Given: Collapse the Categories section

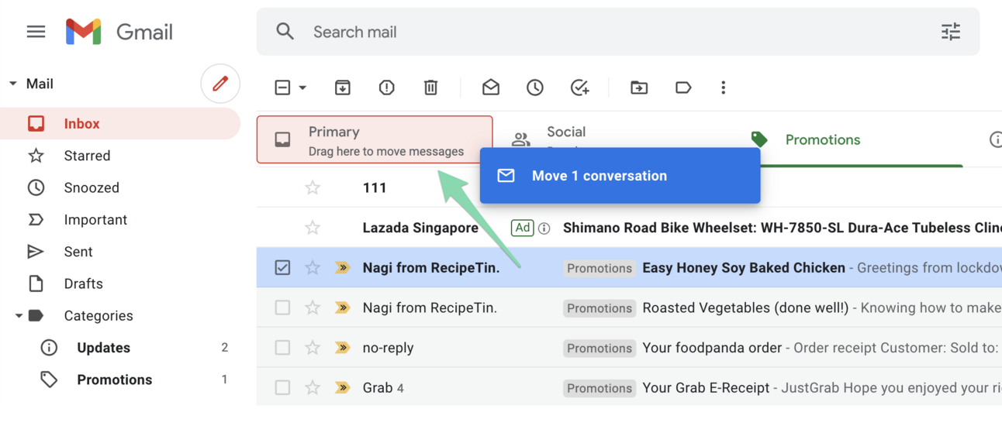Looking at the screenshot, I should (x=19, y=315).
